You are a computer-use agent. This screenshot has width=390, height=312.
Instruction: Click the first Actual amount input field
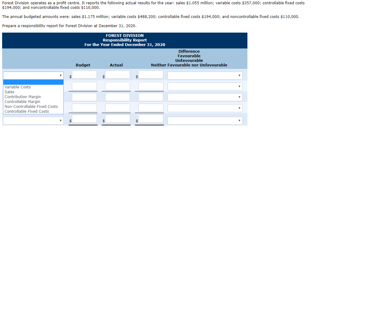point(117,74)
